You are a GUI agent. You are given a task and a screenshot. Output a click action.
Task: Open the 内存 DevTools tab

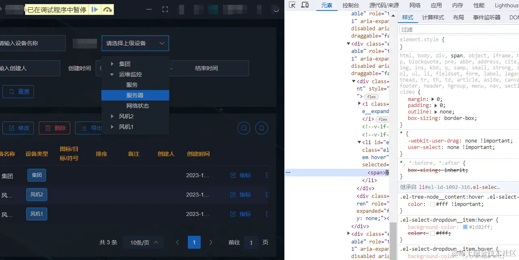[x=458, y=5]
